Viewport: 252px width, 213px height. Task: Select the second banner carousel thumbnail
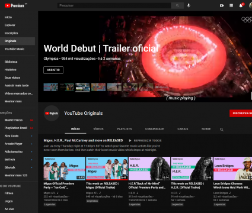pyautogui.click(x=66, y=87)
